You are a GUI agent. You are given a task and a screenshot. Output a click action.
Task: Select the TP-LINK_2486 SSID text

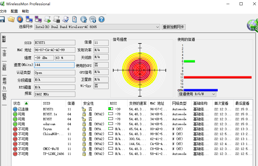(53, 154)
